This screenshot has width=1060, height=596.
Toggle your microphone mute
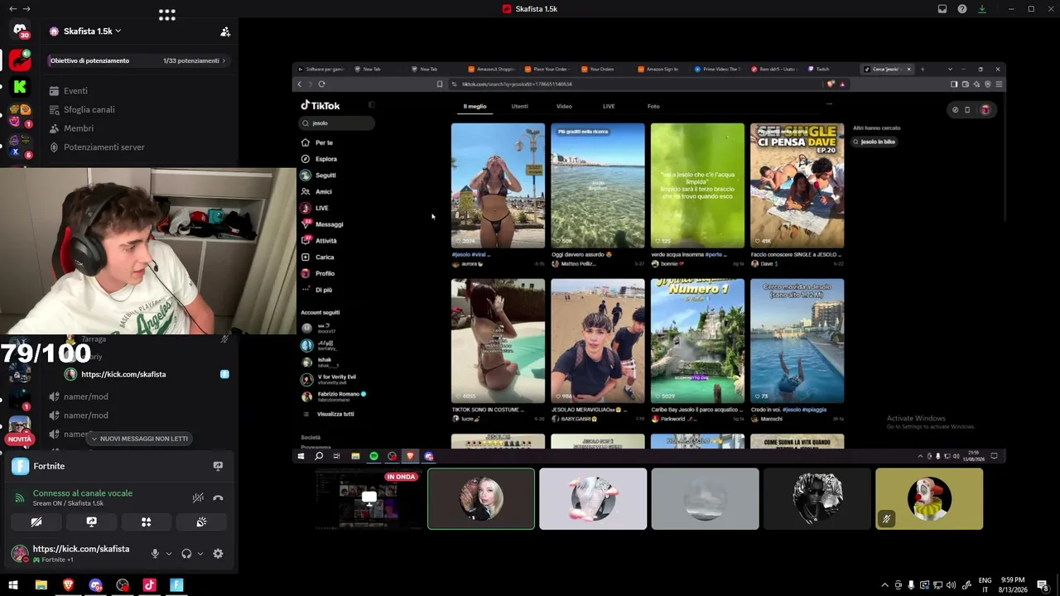coord(155,554)
